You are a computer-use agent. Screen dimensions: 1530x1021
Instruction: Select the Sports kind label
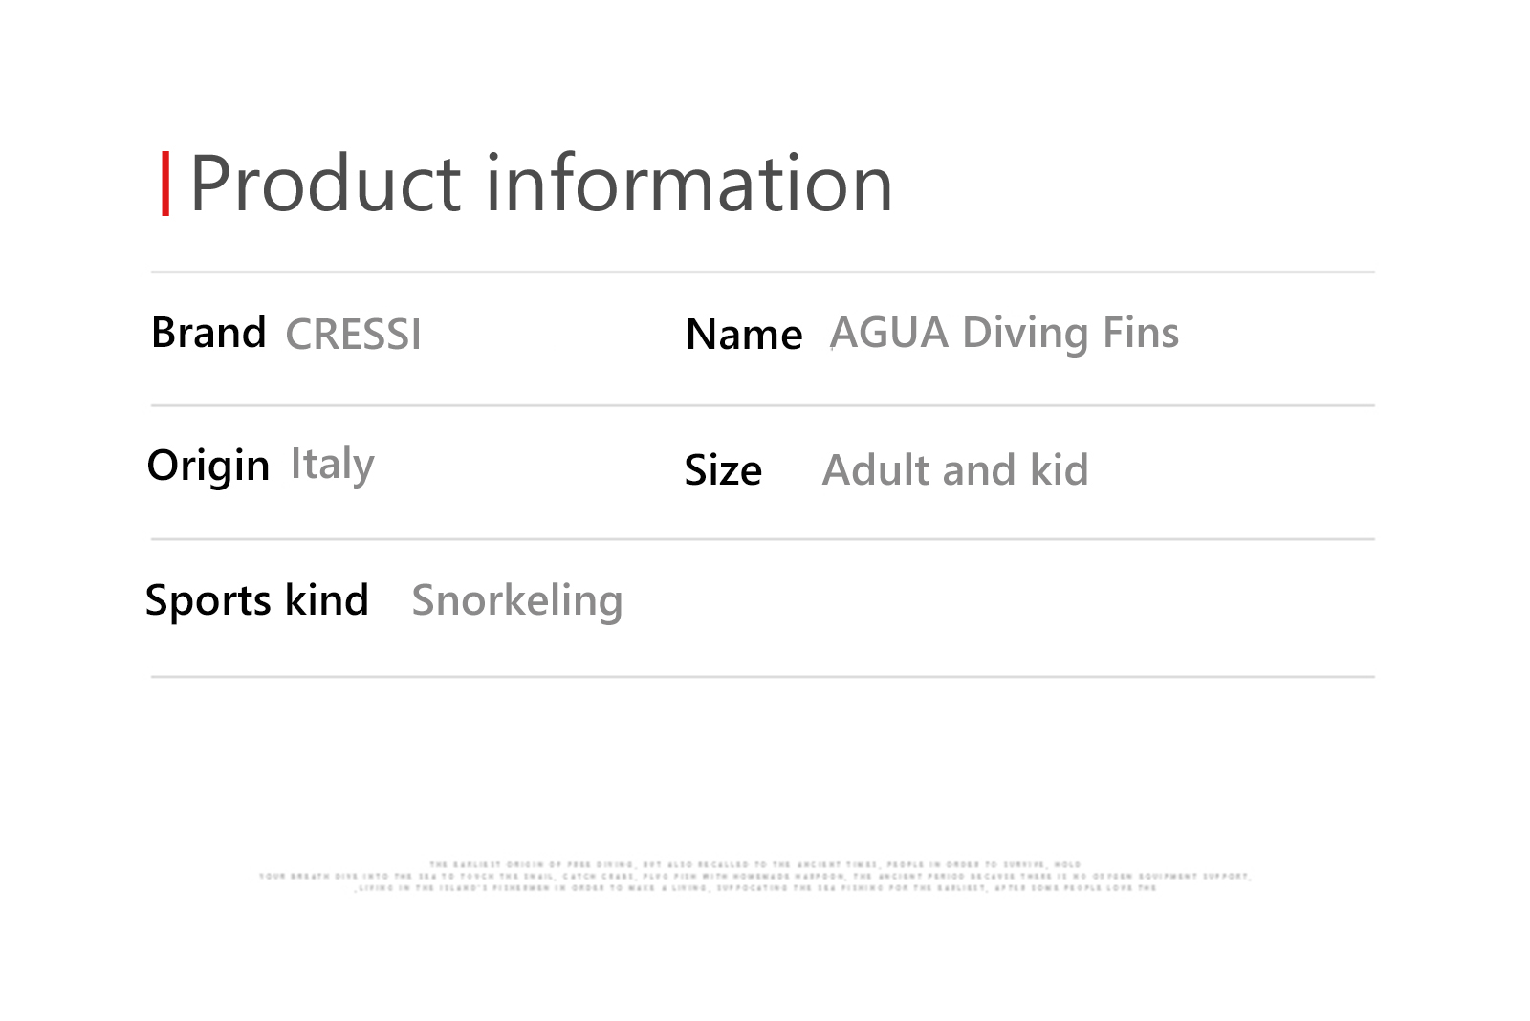coord(257,600)
